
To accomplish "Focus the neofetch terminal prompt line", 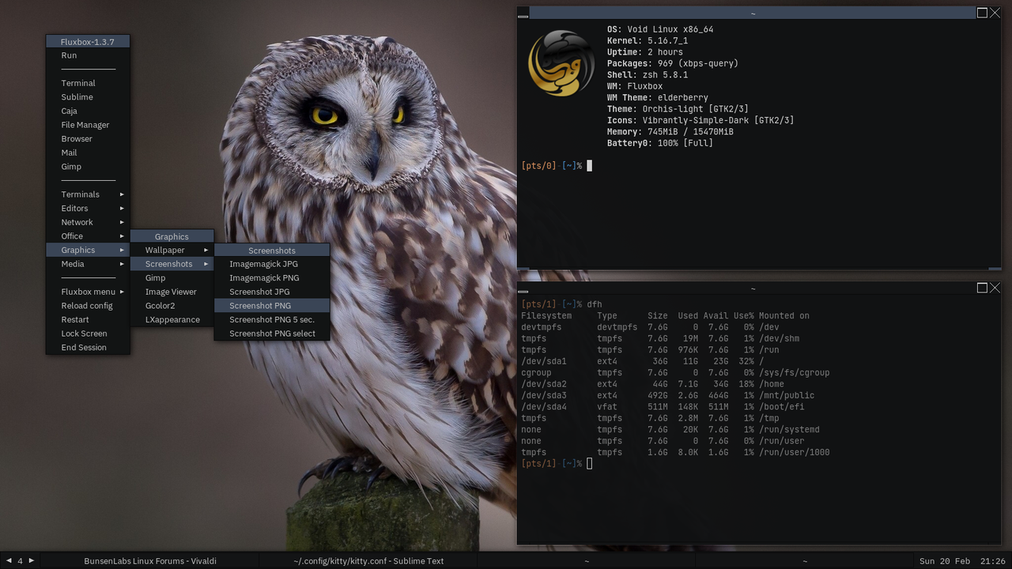I will tap(557, 165).
